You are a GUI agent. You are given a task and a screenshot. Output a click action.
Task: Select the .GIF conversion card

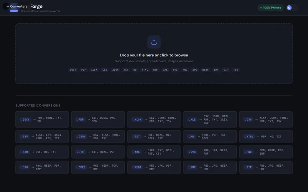click(266, 167)
